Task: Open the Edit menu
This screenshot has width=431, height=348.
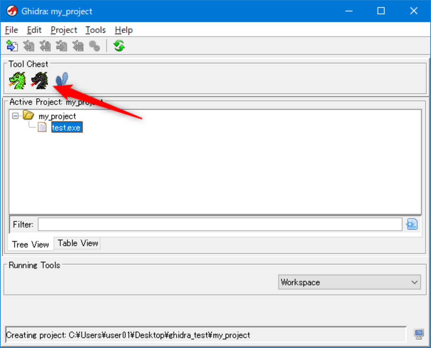Action: (34, 30)
